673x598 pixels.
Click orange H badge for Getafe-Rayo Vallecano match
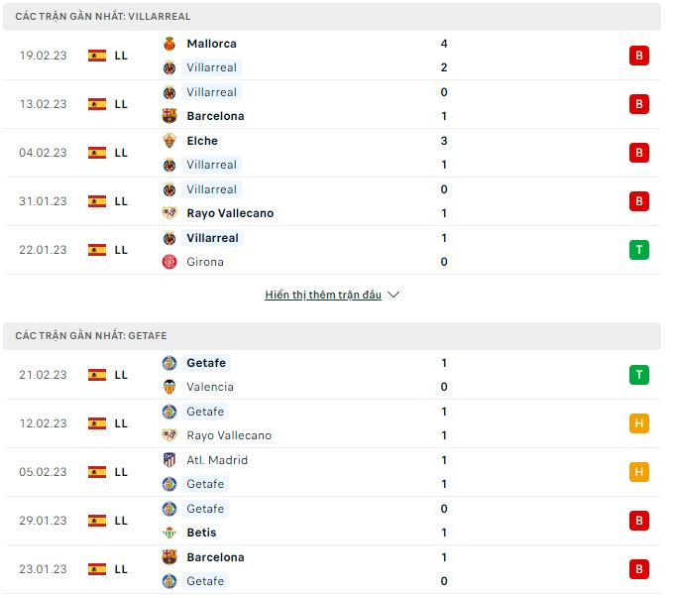639,423
